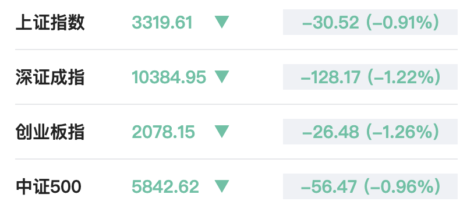Click the -1.26% percentage for 创业板指
The width and height of the screenshot is (474, 219).
click(x=402, y=132)
